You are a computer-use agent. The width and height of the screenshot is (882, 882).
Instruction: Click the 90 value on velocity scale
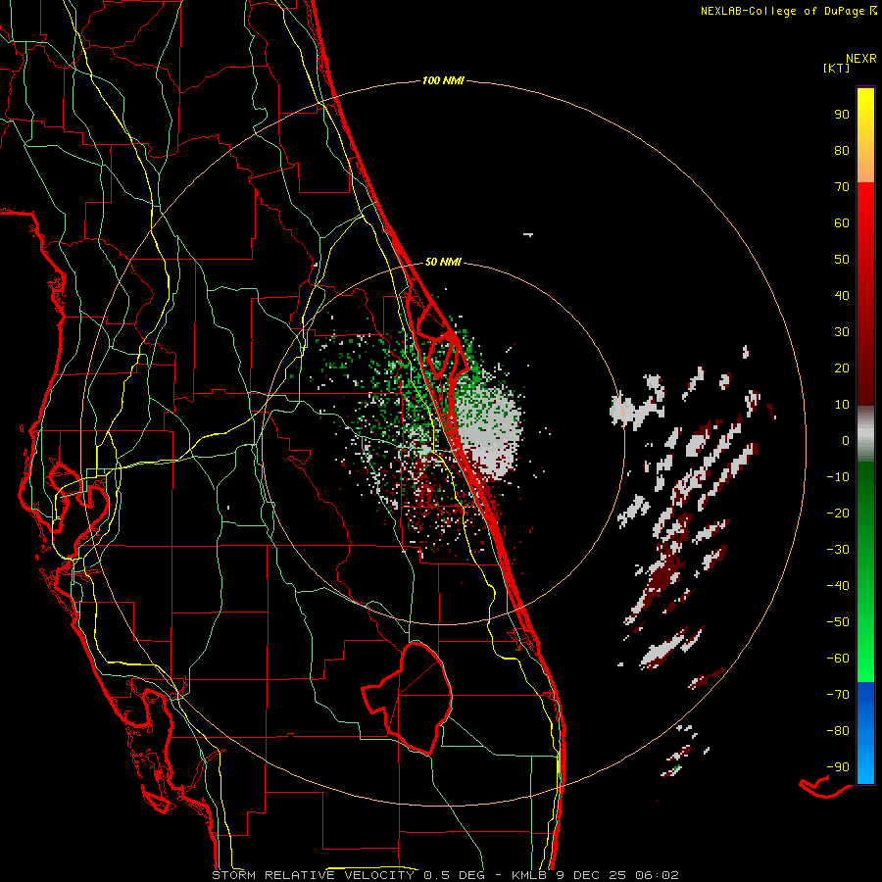point(842,115)
